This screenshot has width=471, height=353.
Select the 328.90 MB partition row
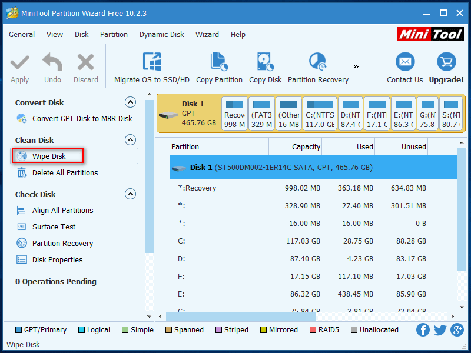(314, 206)
